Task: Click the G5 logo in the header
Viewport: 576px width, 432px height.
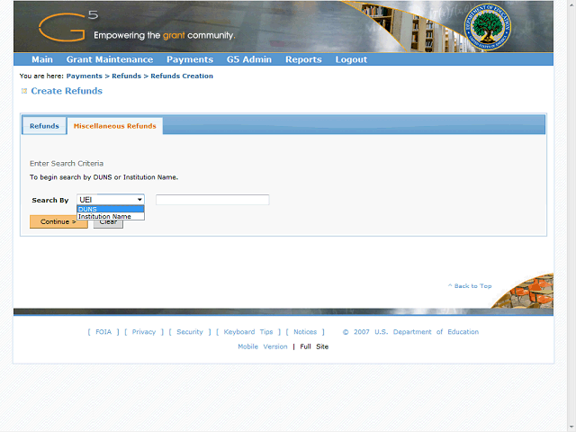Action: 68,26
